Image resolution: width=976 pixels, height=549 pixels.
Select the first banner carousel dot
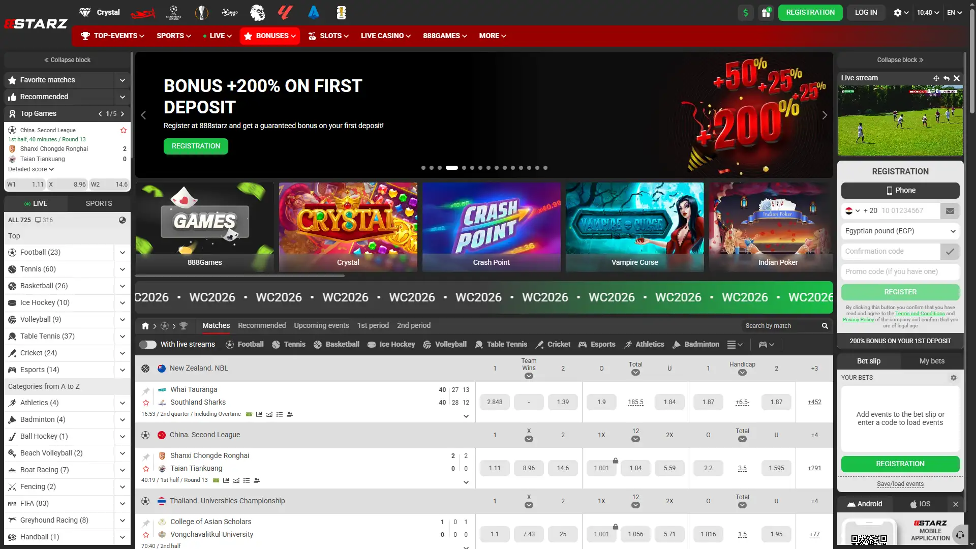tap(423, 168)
